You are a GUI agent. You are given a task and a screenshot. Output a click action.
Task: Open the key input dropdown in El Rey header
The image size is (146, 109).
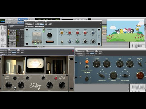pos(3,54)
